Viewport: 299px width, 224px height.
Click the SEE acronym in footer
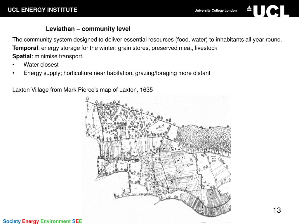coord(77,221)
